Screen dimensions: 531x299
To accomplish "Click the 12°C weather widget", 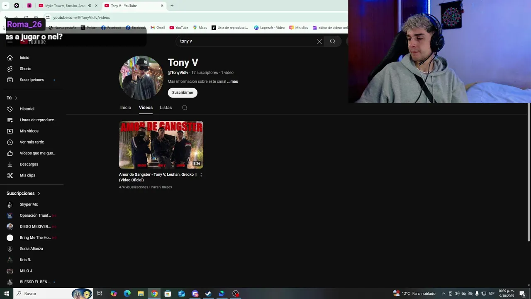I will (x=414, y=294).
